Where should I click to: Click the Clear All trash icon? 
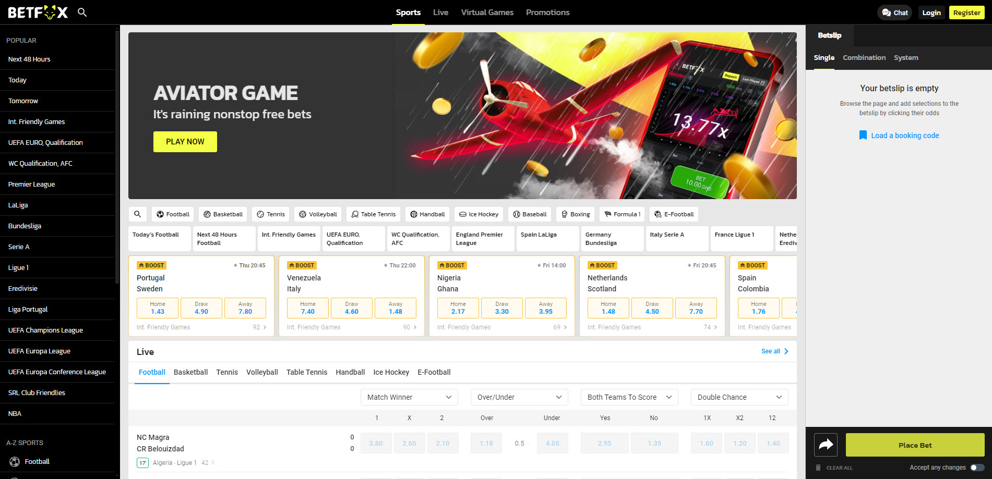pyautogui.click(x=818, y=468)
